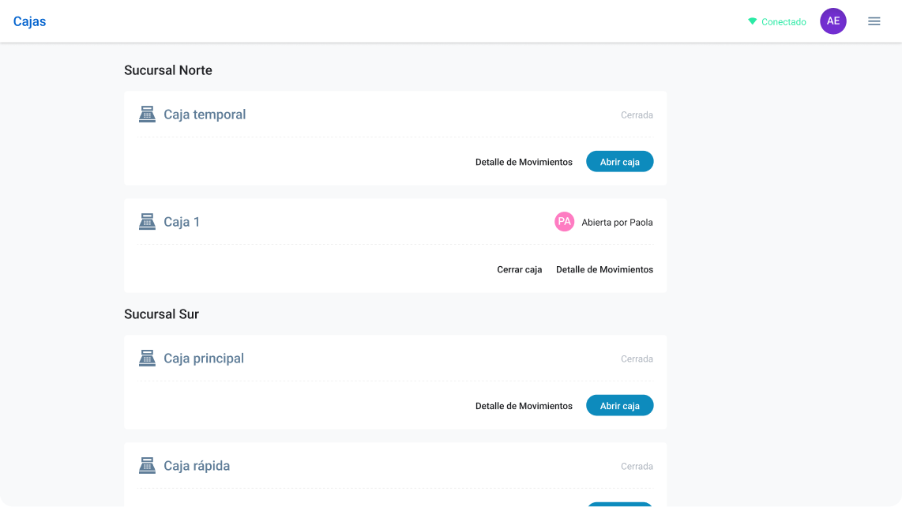902x507 pixels.
Task: Click the Sucursal Sur section heading
Action: click(x=162, y=314)
